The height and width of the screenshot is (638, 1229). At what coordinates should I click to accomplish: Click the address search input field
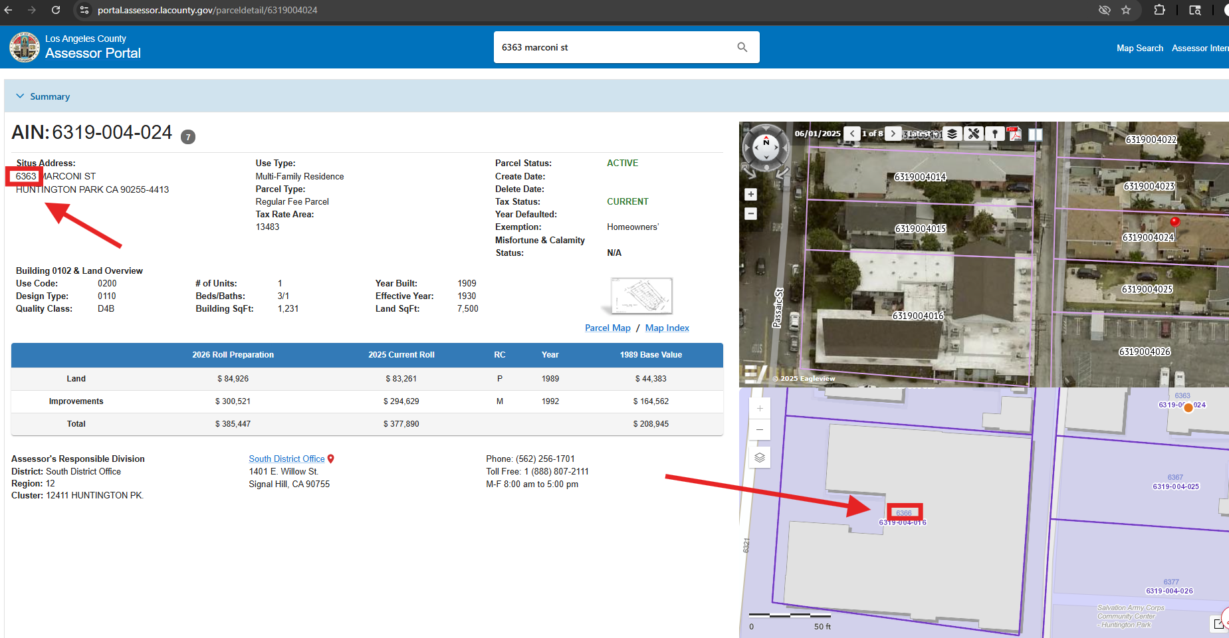point(612,47)
